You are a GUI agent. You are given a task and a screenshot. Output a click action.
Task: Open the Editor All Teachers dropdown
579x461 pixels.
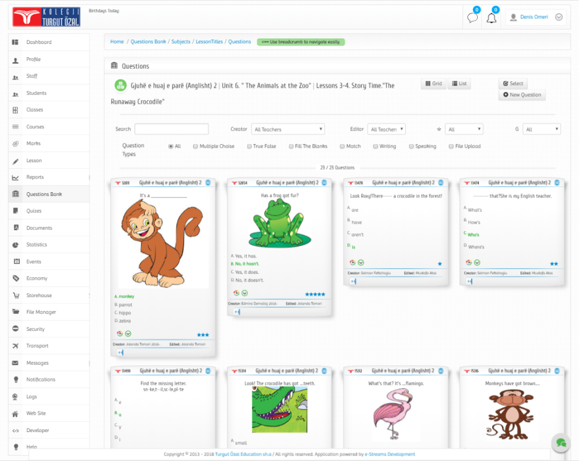pos(387,129)
